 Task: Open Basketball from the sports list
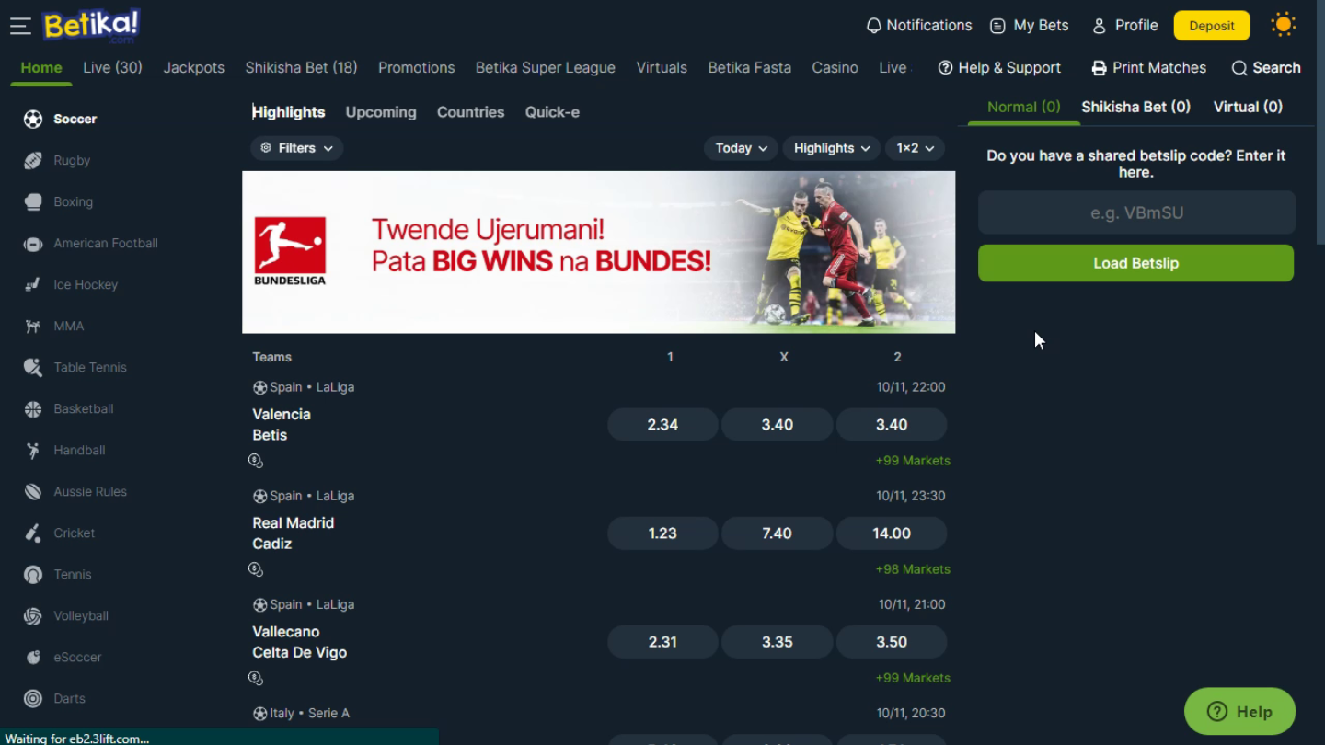click(83, 408)
